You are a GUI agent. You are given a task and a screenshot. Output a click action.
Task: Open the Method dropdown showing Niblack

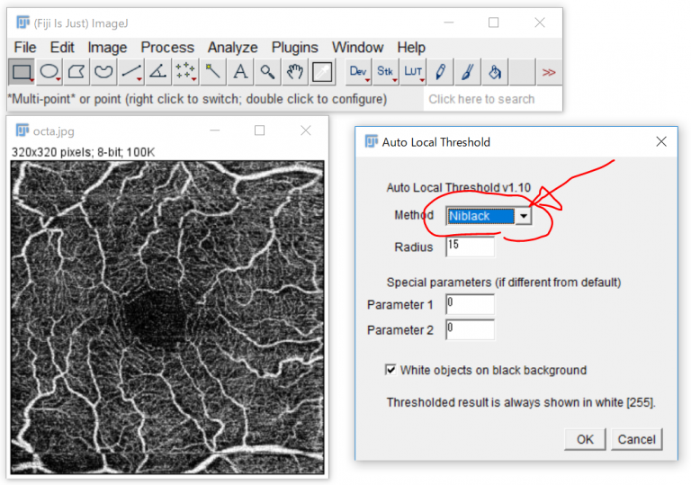click(489, 216)
